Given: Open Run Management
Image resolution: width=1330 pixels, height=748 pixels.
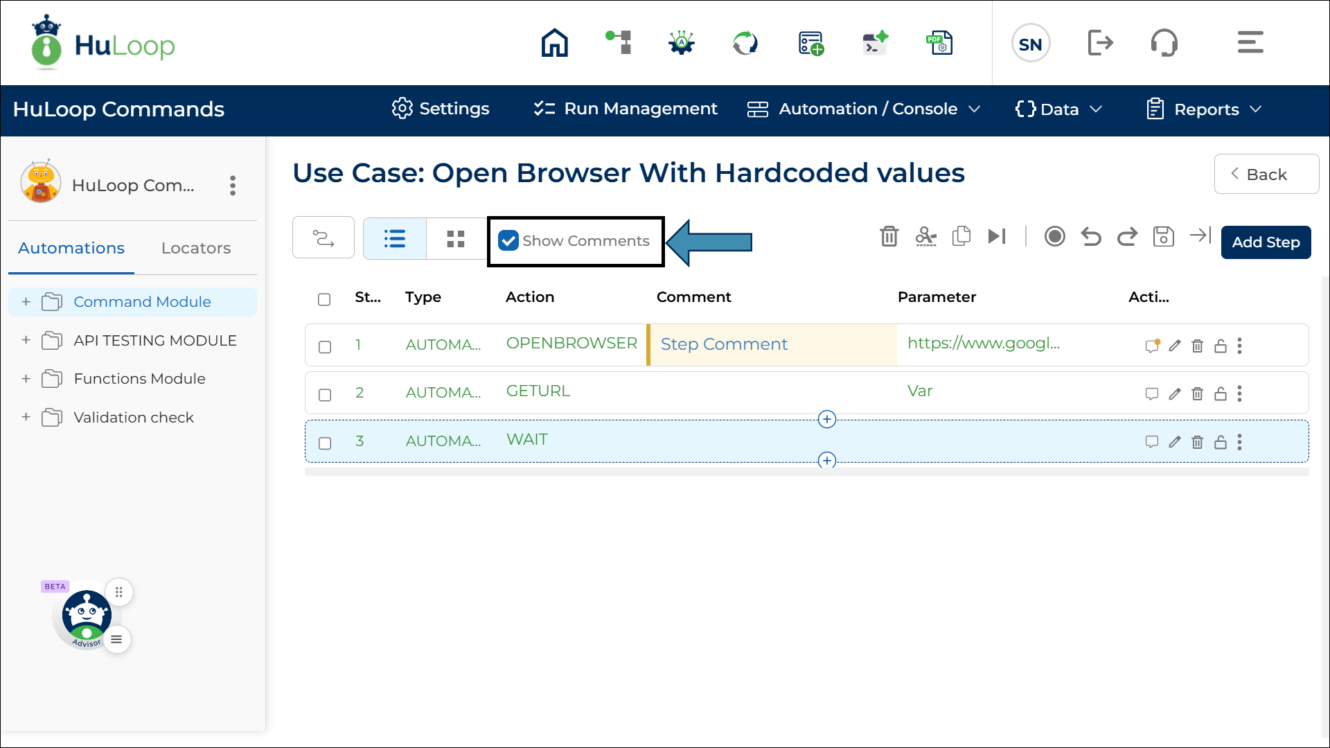Looking at the screenshot, I should pyautogui.click(x=626, y=109).
